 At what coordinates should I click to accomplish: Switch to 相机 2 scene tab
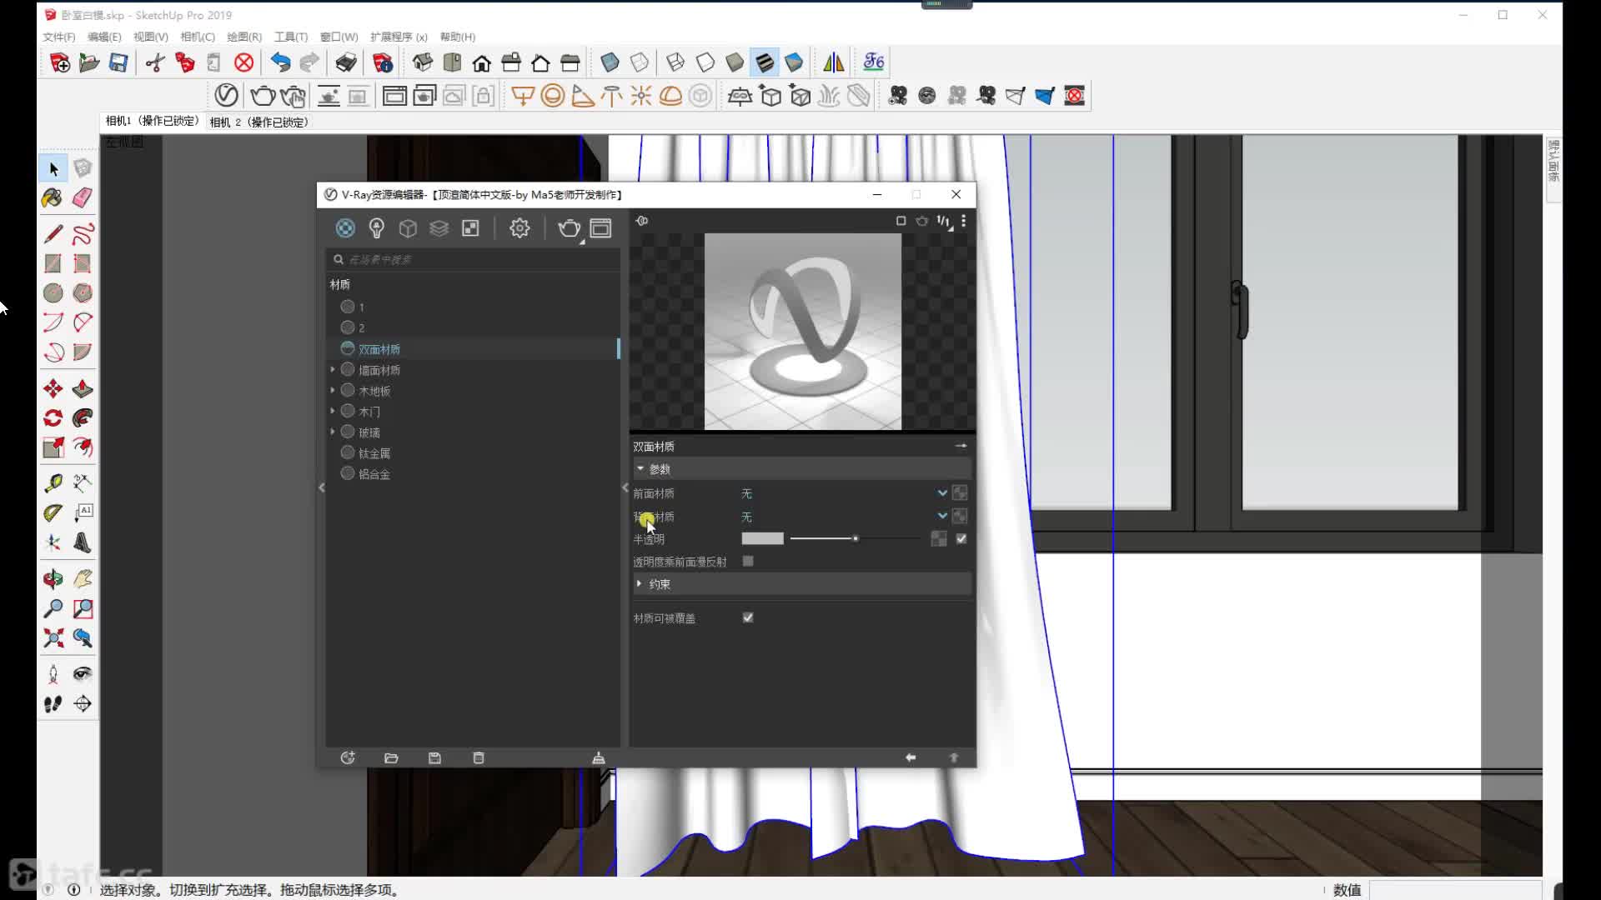259,122
